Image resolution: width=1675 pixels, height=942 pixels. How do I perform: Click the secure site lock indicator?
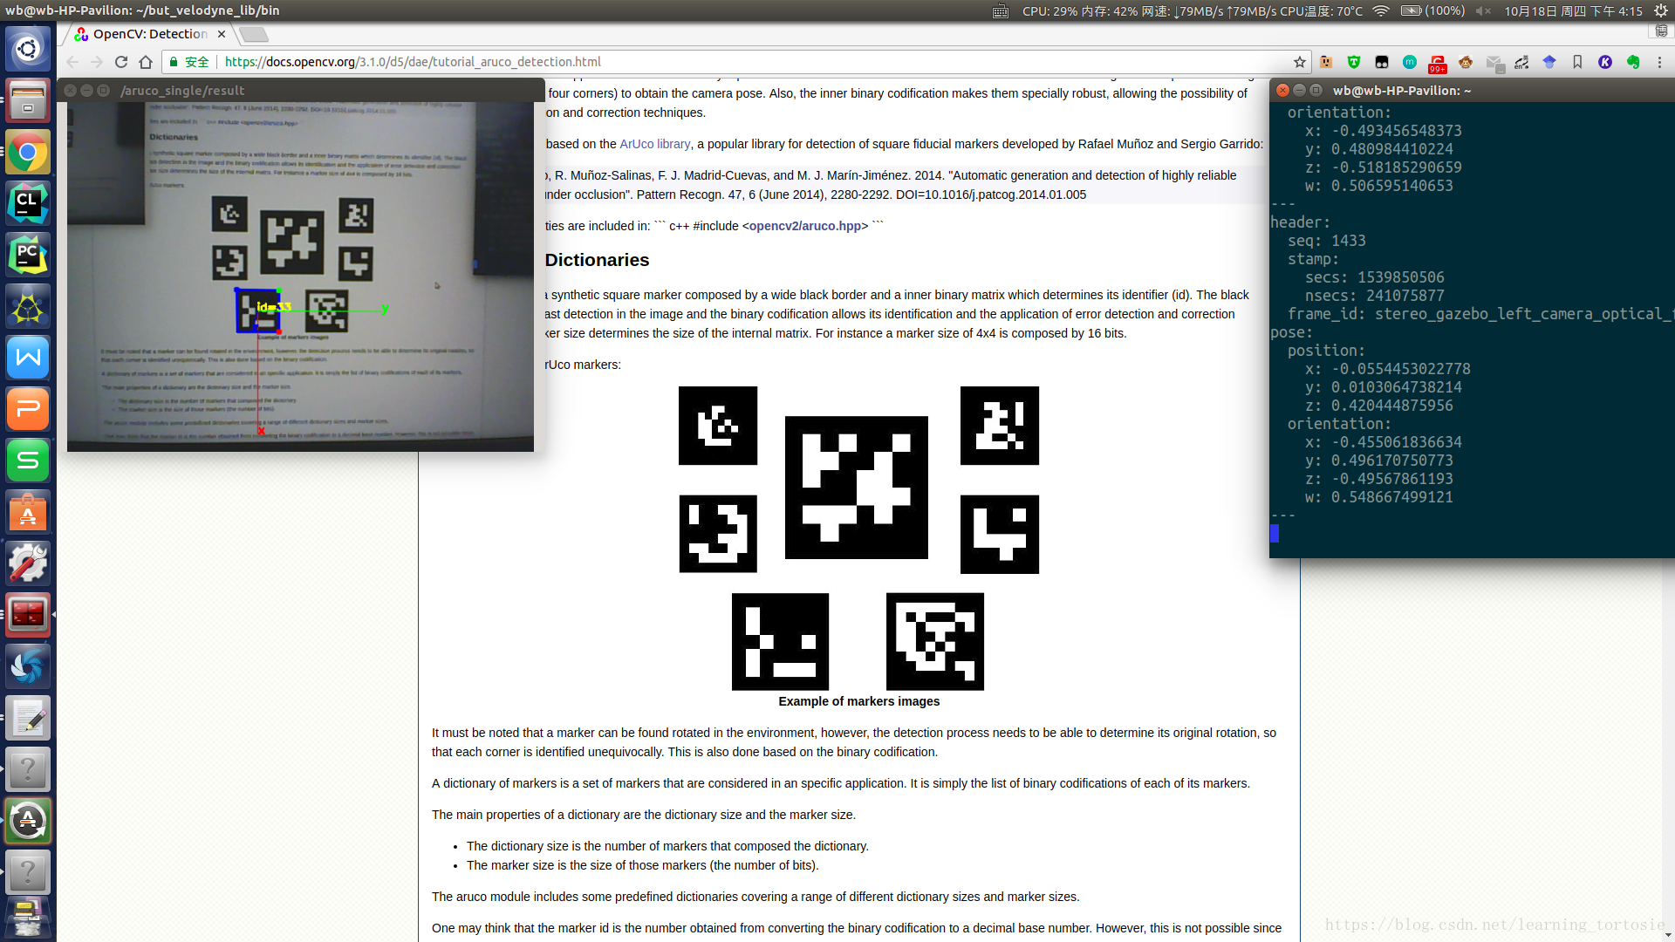(x=189, y=62)
